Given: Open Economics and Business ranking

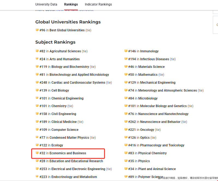Looking at the screenshot, I should point(68,153).
